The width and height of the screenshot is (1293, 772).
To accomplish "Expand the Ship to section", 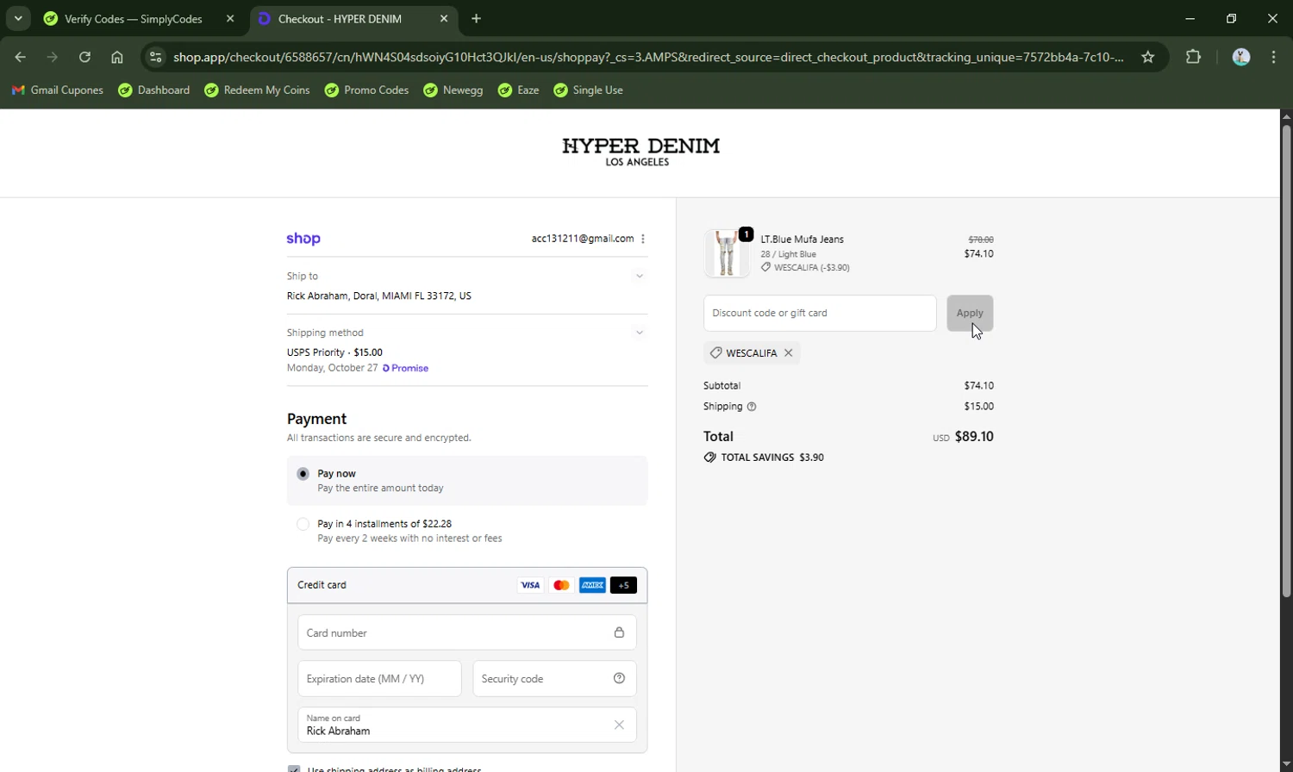I will [x=639, y=276].
